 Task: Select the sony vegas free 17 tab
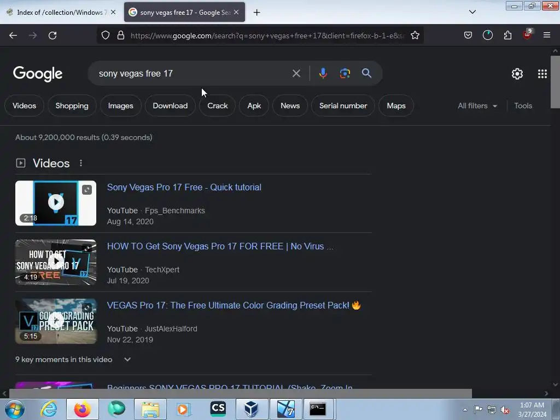[184, 12]
